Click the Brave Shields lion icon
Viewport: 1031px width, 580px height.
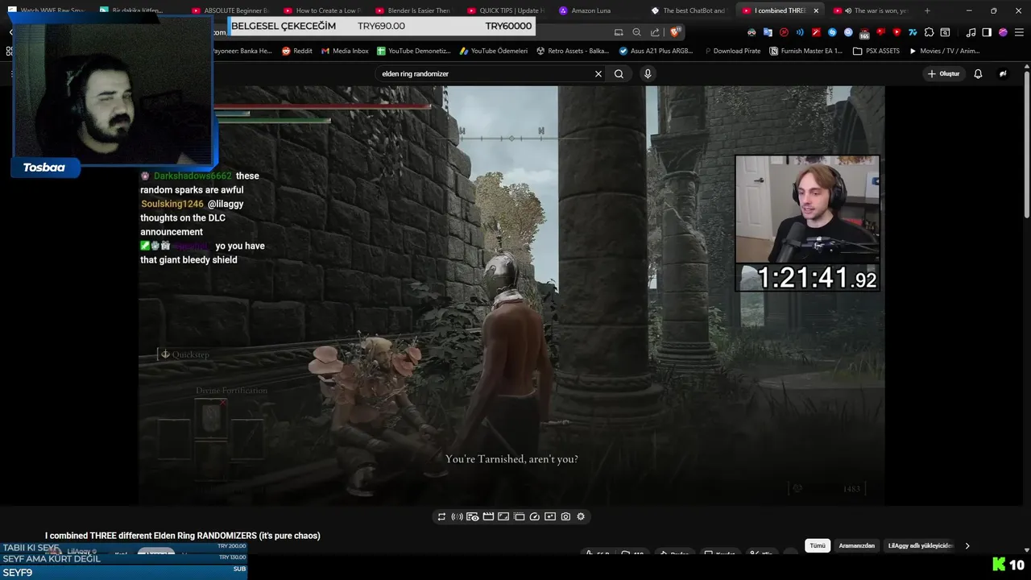pos(675,32)
